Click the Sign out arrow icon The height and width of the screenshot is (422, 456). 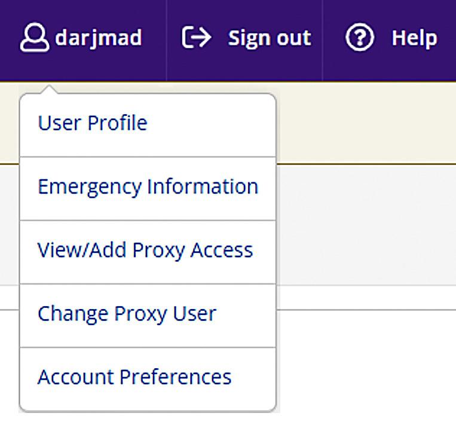(x=197, y=38)
